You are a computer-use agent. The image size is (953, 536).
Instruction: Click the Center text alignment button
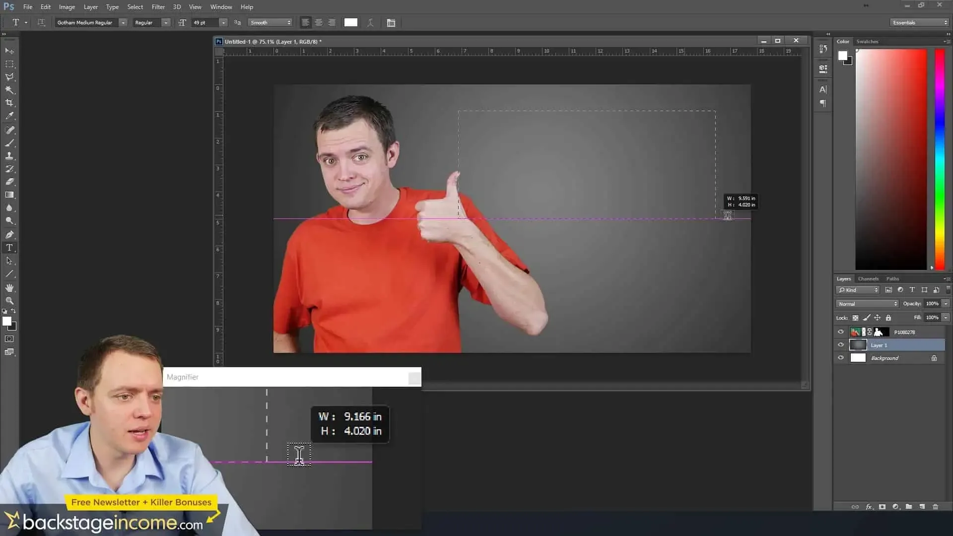[318, 22]
